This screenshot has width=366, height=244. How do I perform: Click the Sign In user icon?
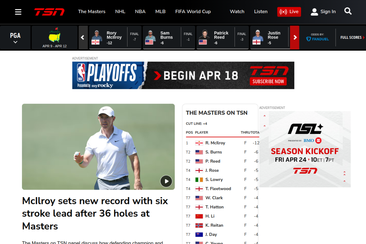click(314, 12)
